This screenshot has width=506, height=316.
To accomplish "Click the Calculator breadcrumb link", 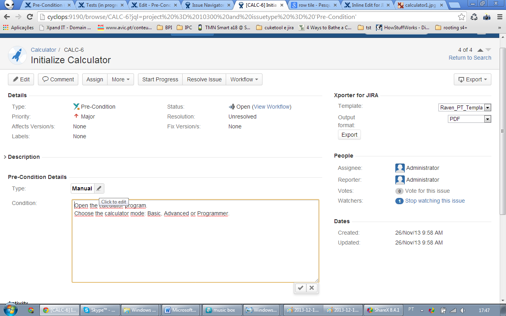I will pos(43,50).
